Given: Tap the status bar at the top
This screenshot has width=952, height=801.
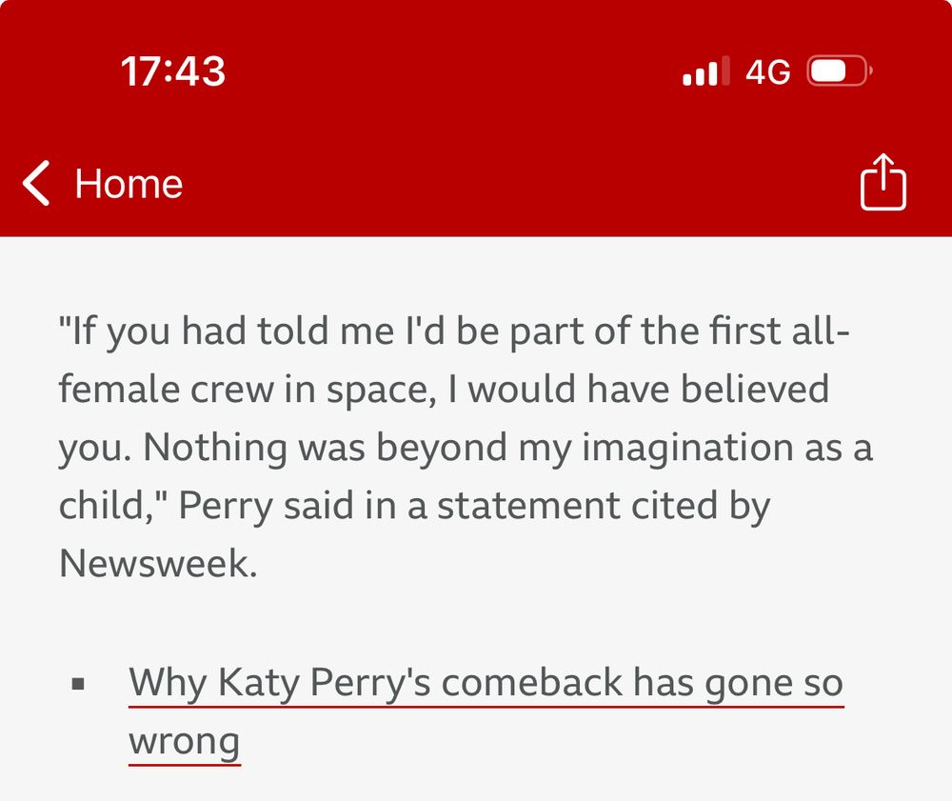Looking at the screenshot, I should coord(476,70).
